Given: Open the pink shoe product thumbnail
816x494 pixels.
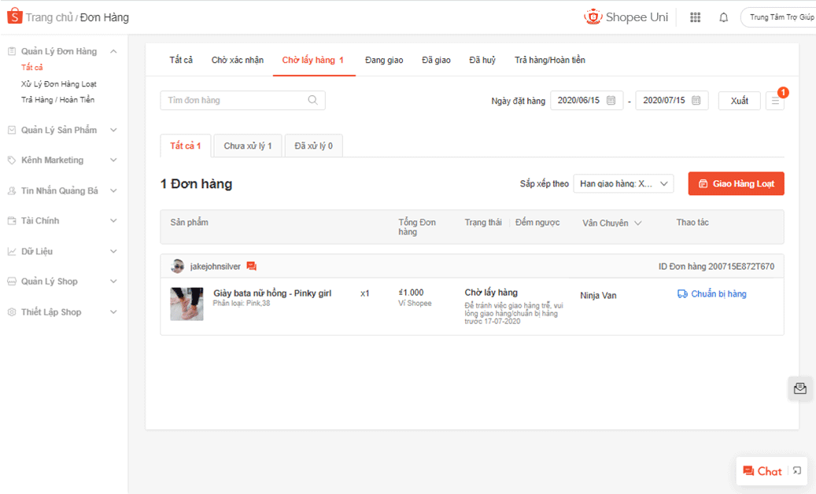Looking at the screenshot, I should pyautogui.click(x=186, y=304).
